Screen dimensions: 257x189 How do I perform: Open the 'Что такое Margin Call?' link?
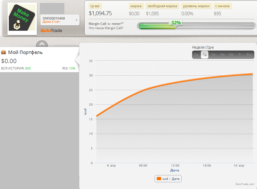106,28
